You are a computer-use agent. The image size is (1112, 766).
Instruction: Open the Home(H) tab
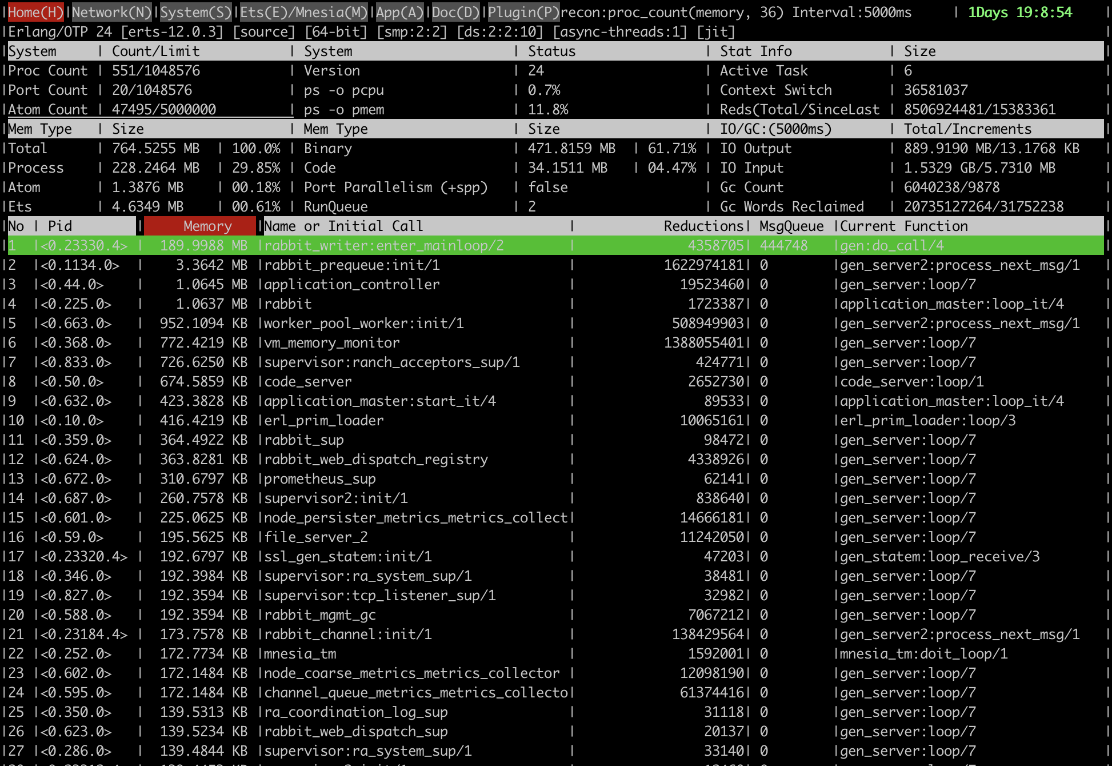point(35,12)
